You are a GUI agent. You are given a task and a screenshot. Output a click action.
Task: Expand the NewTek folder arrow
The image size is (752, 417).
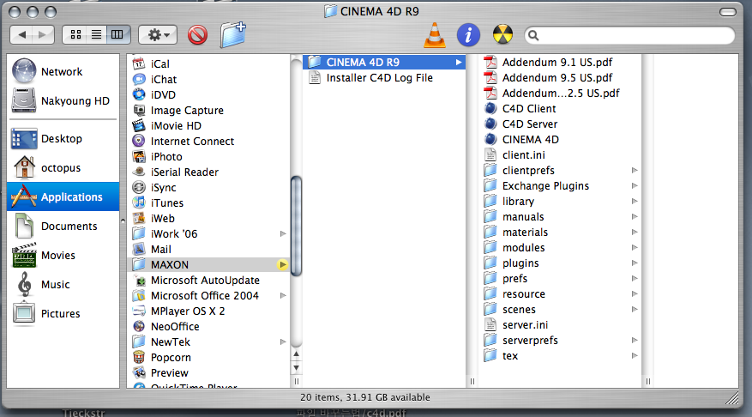coord(283,342)
